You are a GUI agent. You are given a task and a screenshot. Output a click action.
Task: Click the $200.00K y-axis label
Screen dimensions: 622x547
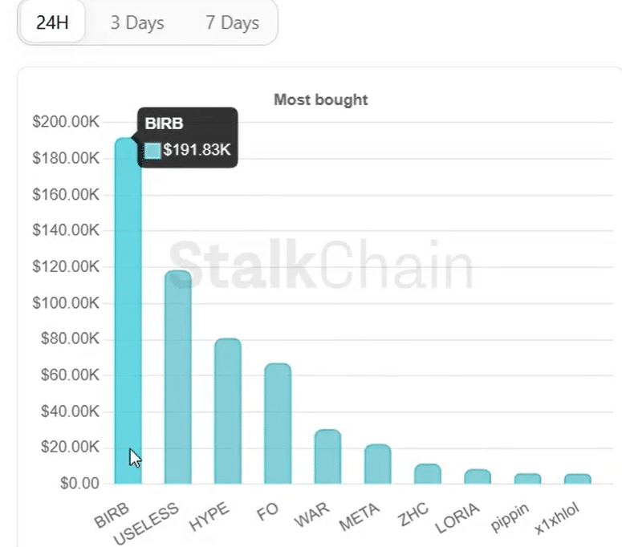(66, 122)
